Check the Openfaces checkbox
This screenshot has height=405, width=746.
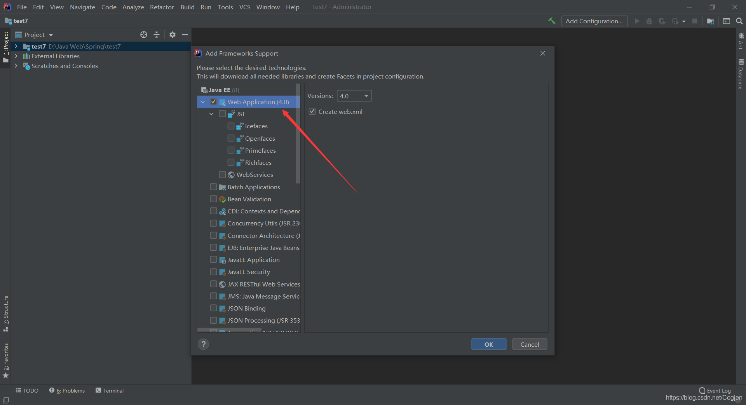click(231, 138)
